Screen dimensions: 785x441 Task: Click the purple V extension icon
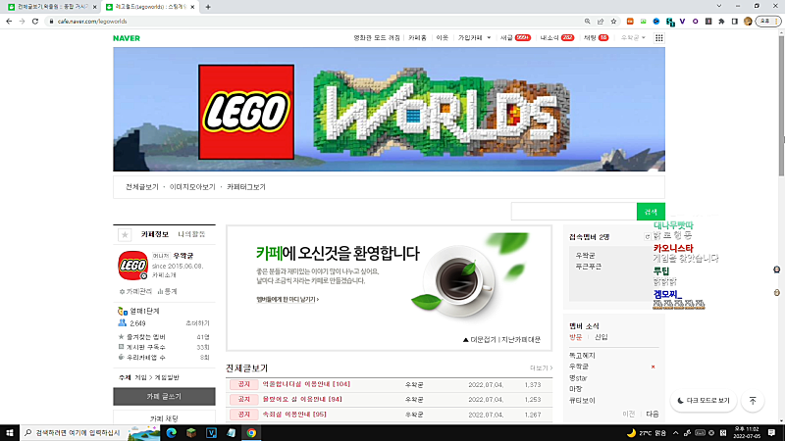tap(682, 21)
